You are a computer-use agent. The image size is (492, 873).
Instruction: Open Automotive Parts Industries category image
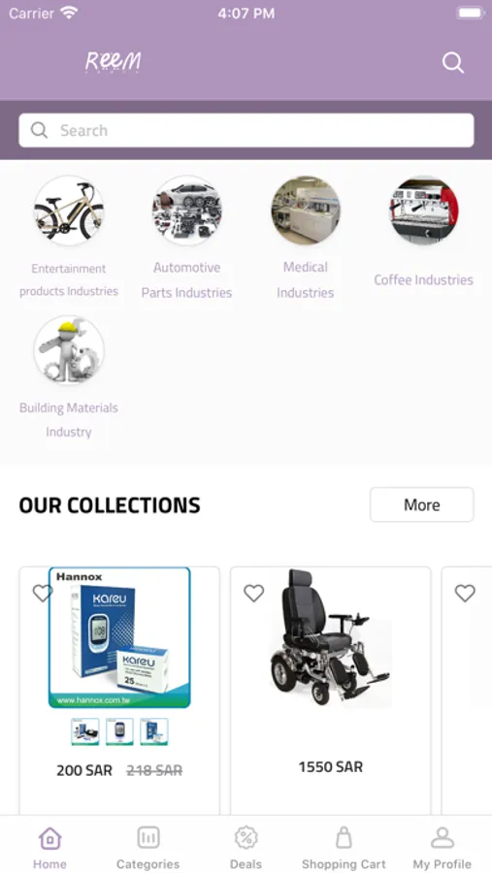coord(186,210)
